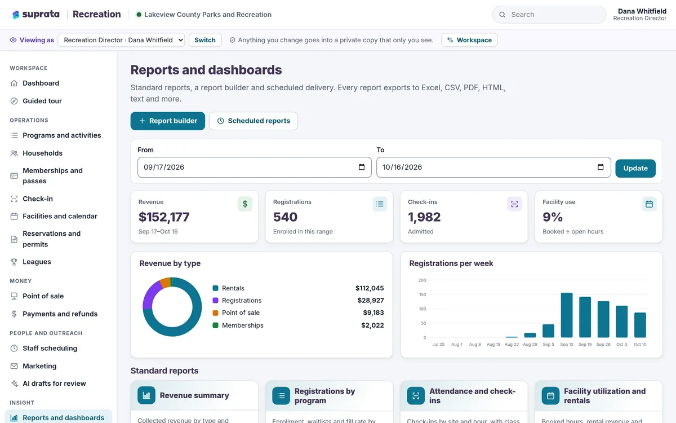
Task: Click the Leagues trophy icon
Action: [14, 262]
